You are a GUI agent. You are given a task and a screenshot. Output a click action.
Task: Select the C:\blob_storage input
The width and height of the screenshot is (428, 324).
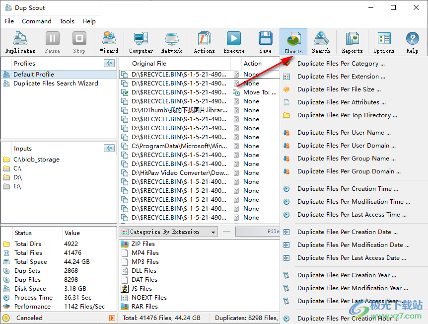click(x=59, y=160)
